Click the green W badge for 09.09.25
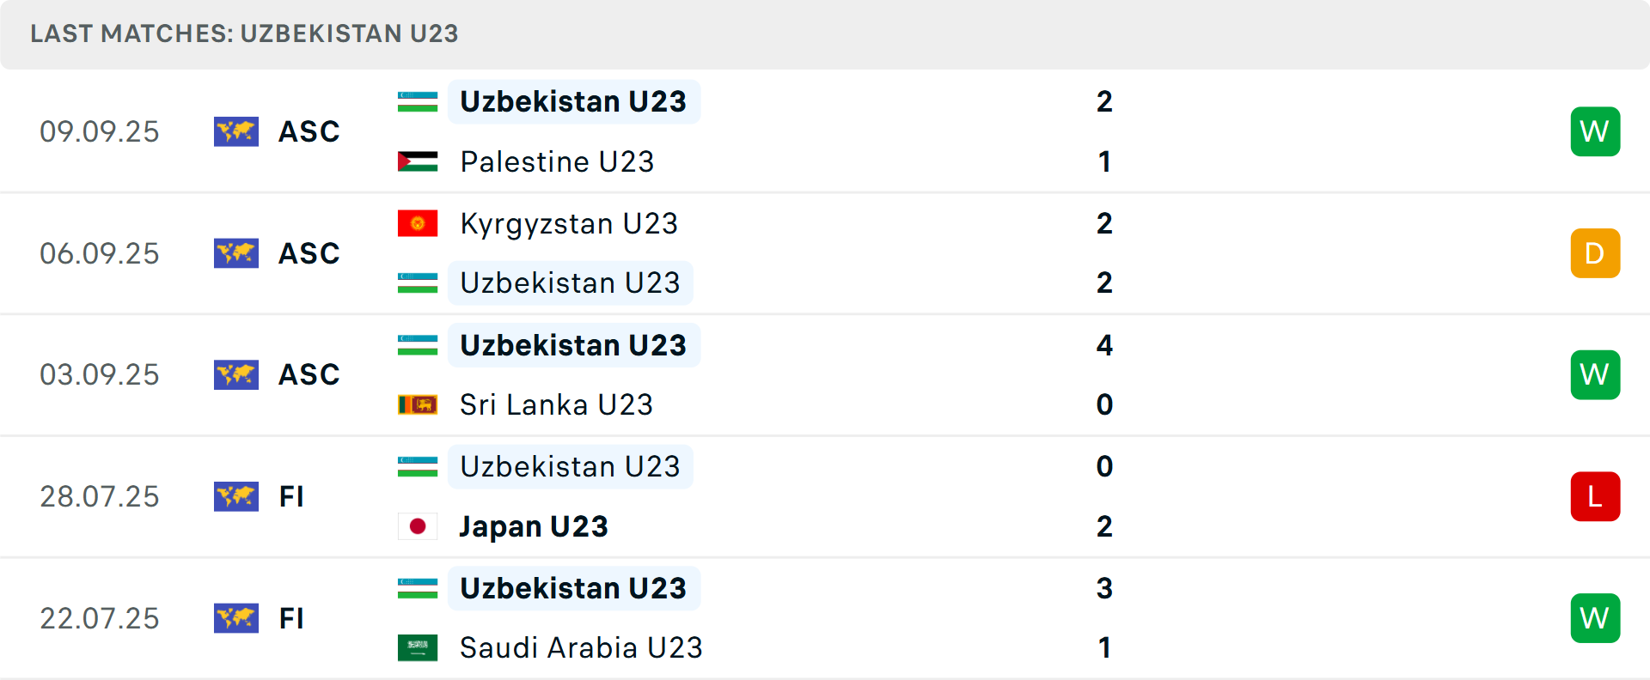 pos(1595,131)
